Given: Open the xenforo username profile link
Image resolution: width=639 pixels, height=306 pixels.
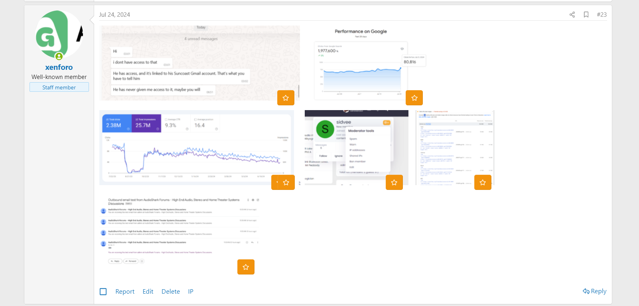Looking at the screenshot, I should click(59, 67).
